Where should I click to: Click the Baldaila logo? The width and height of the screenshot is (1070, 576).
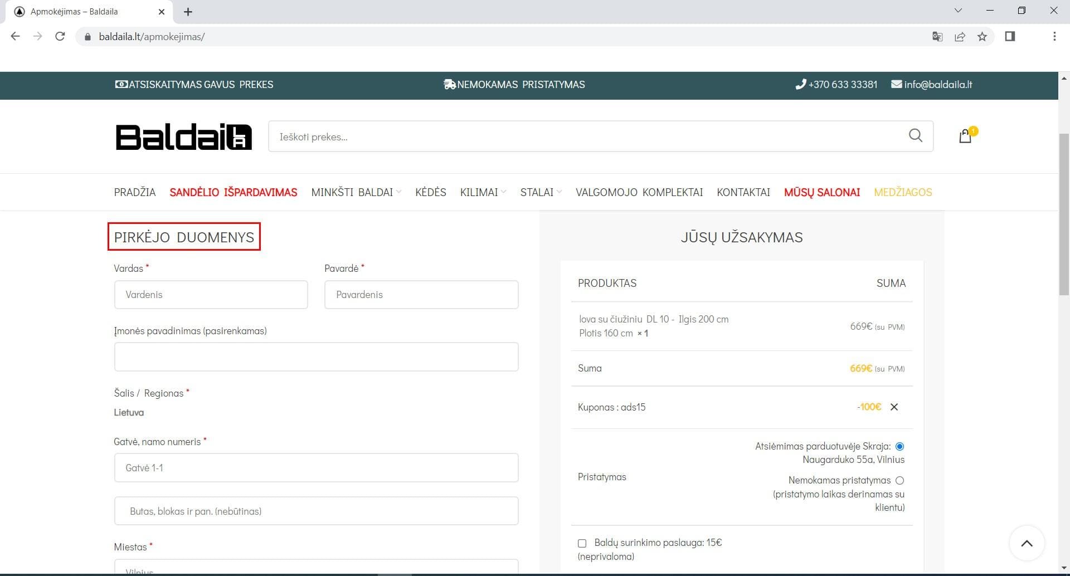183,137
